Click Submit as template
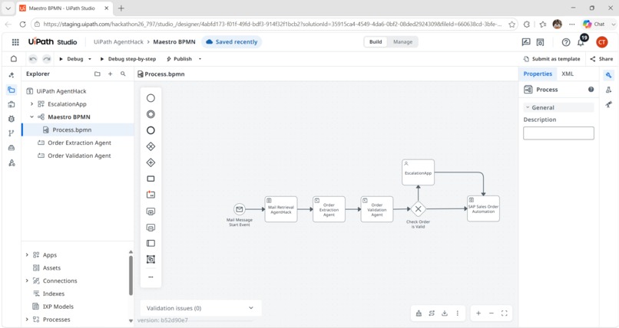Image resolution: width=619 pixels, height=328 pixels. point(551,59)
